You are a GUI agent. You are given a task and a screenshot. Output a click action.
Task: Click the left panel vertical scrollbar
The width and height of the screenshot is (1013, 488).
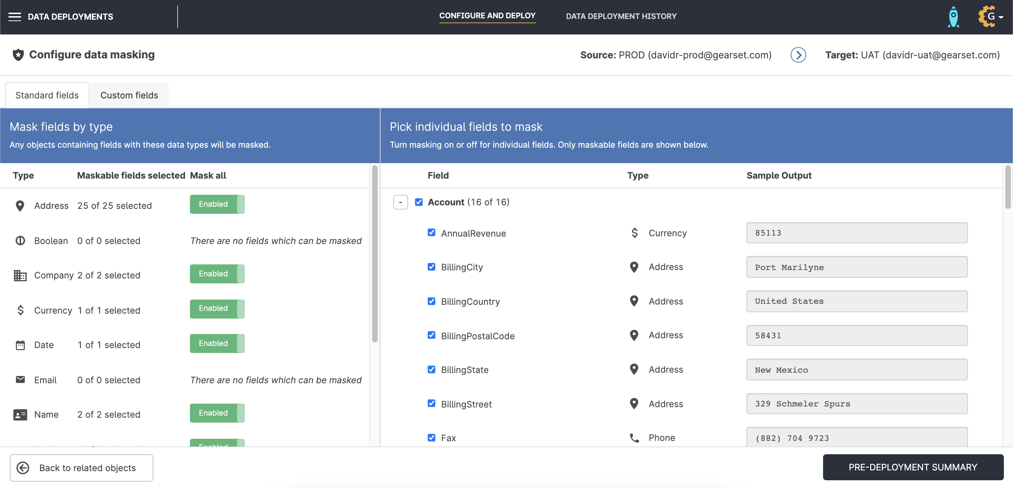375,253
